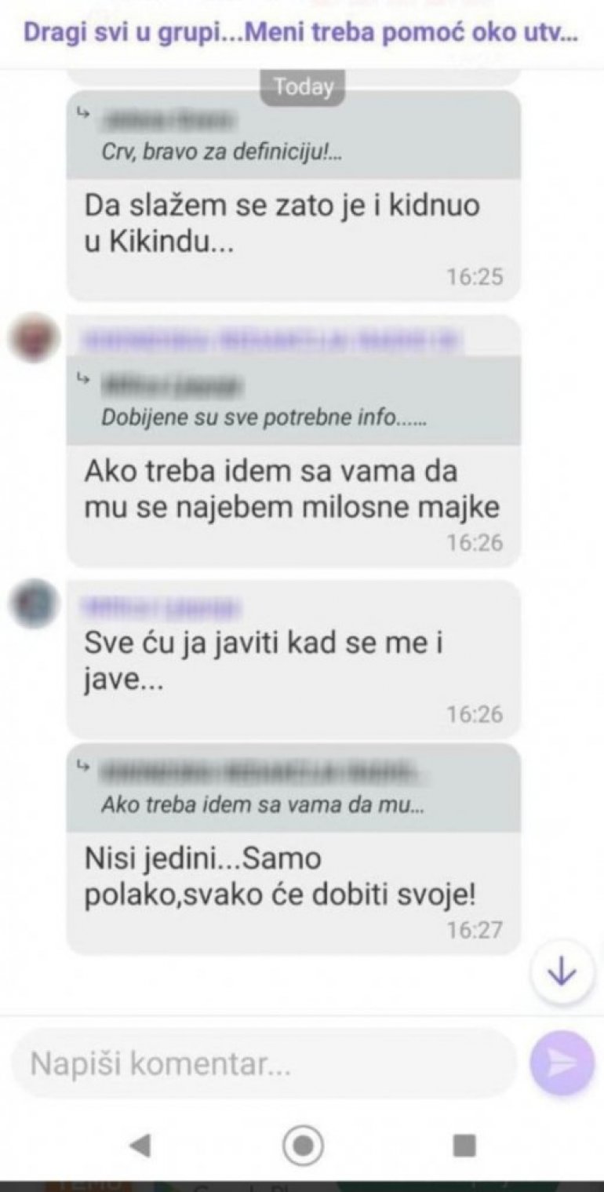Tap the blurred sender name above Sve ću ja javiti
The height and width of the screenshot is (1192, 604).
(x=161, y=605)
